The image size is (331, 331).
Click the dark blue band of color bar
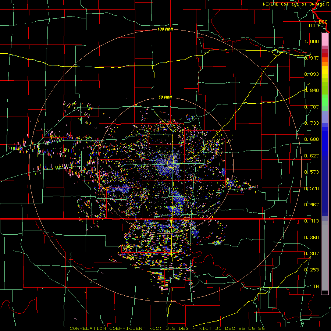click(x=325, y=186)
